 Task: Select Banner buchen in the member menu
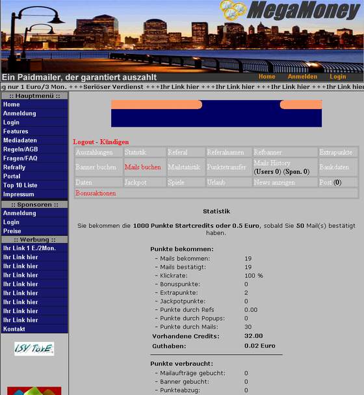click(96, 167)
